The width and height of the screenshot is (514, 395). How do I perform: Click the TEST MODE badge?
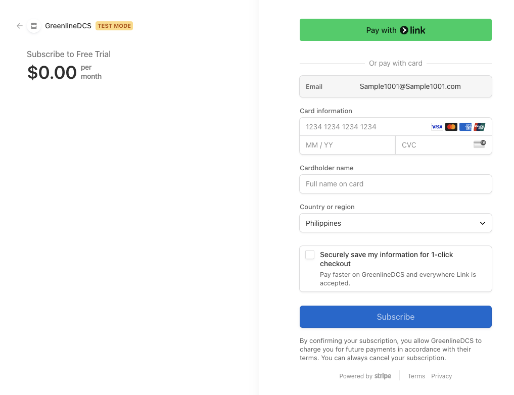coord(114,26)
